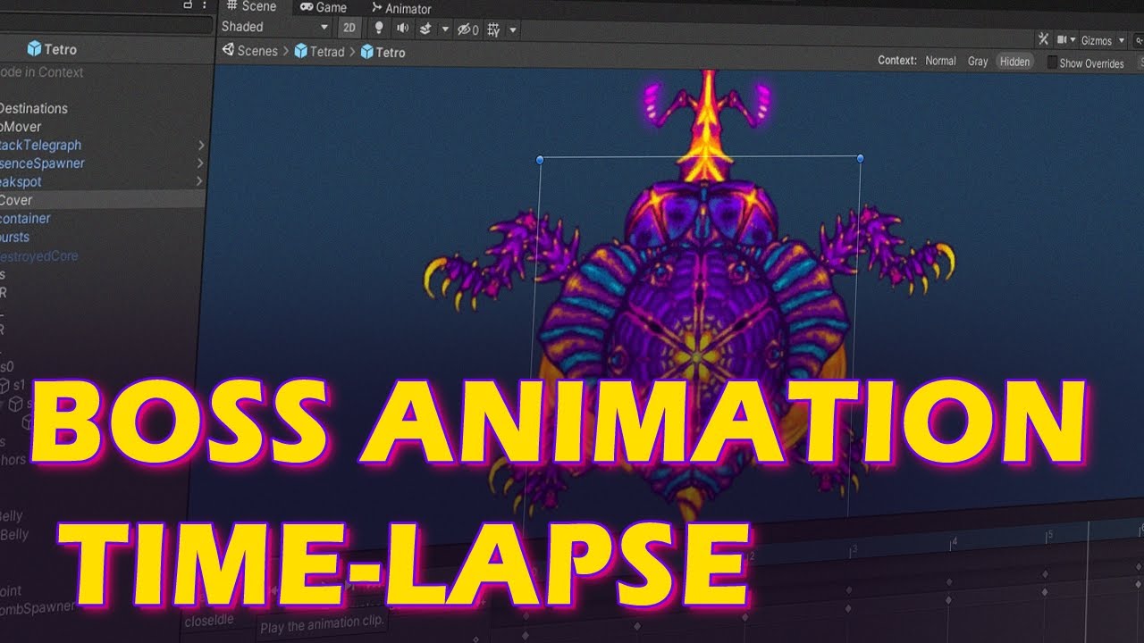Toggle the Gizmos button
The image size is (1144, 643).
[x=1096, y=40]
